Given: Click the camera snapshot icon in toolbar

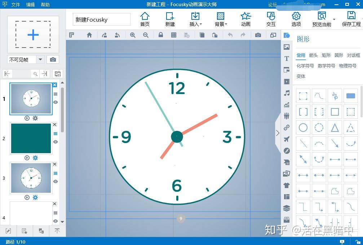Looking at the screenshot, I should 258,35.
